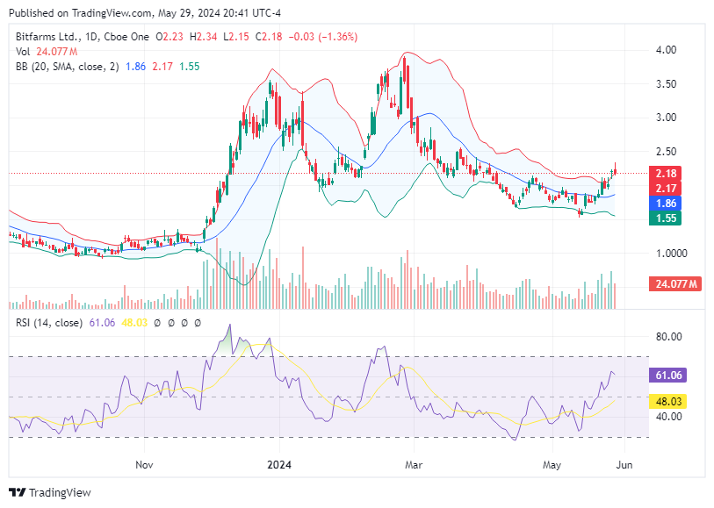Click the 80.00 RSI axis label
Image resolution: width=714 pixels, height=508 pixels.
pos(668,337)
